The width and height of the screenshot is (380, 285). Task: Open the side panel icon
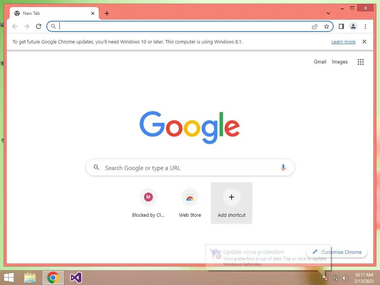pos(341,26)
